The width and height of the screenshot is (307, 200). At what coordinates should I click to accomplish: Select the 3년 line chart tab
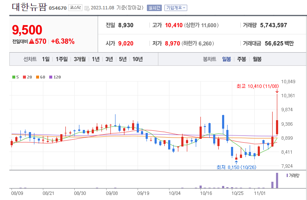(x=109, y=59)
